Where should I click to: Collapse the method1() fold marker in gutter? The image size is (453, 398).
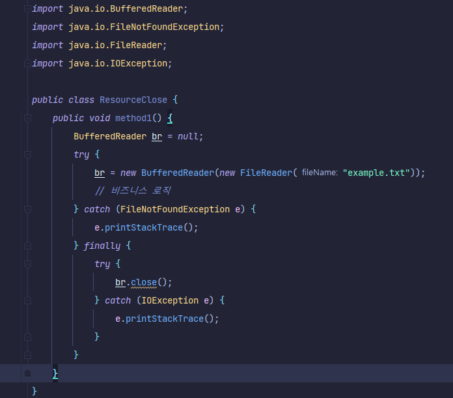tap(27, 118)
